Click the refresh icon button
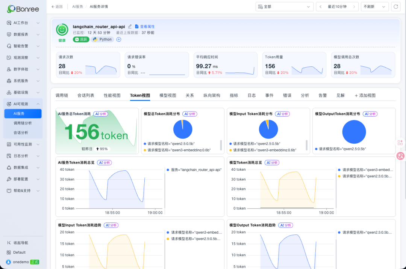The image size is (406, 269). 395,7
